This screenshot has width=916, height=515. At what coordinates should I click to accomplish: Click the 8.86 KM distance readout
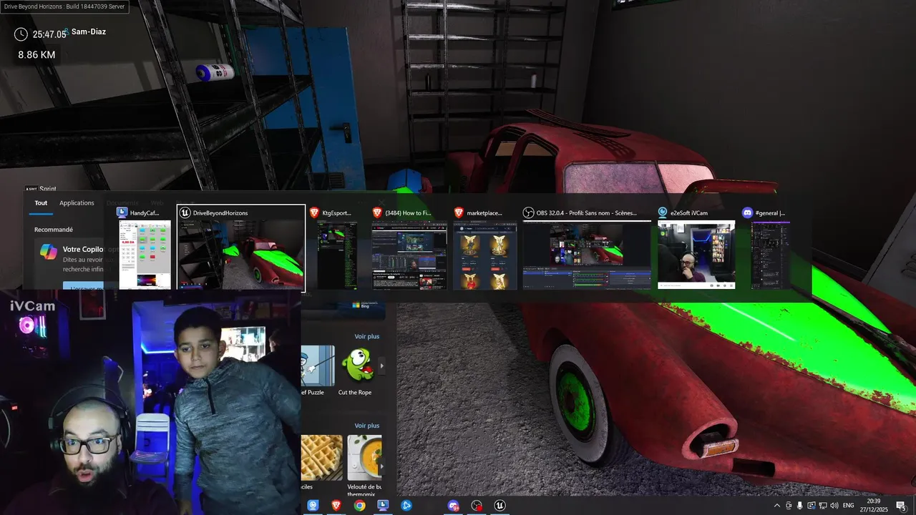coord(36,54)
